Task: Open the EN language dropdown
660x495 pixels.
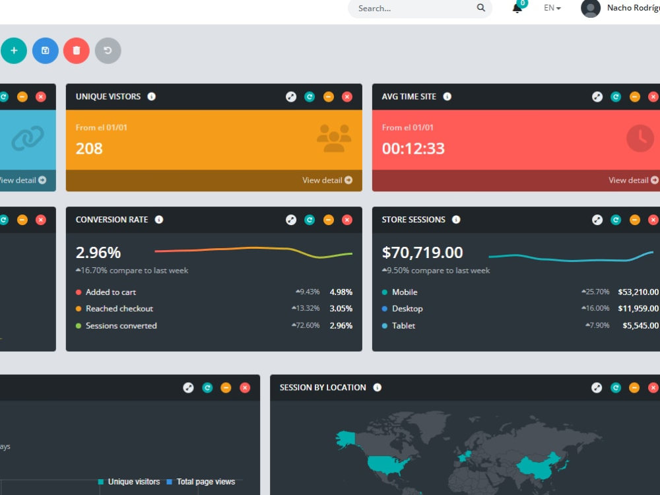Action: [552, 8]
